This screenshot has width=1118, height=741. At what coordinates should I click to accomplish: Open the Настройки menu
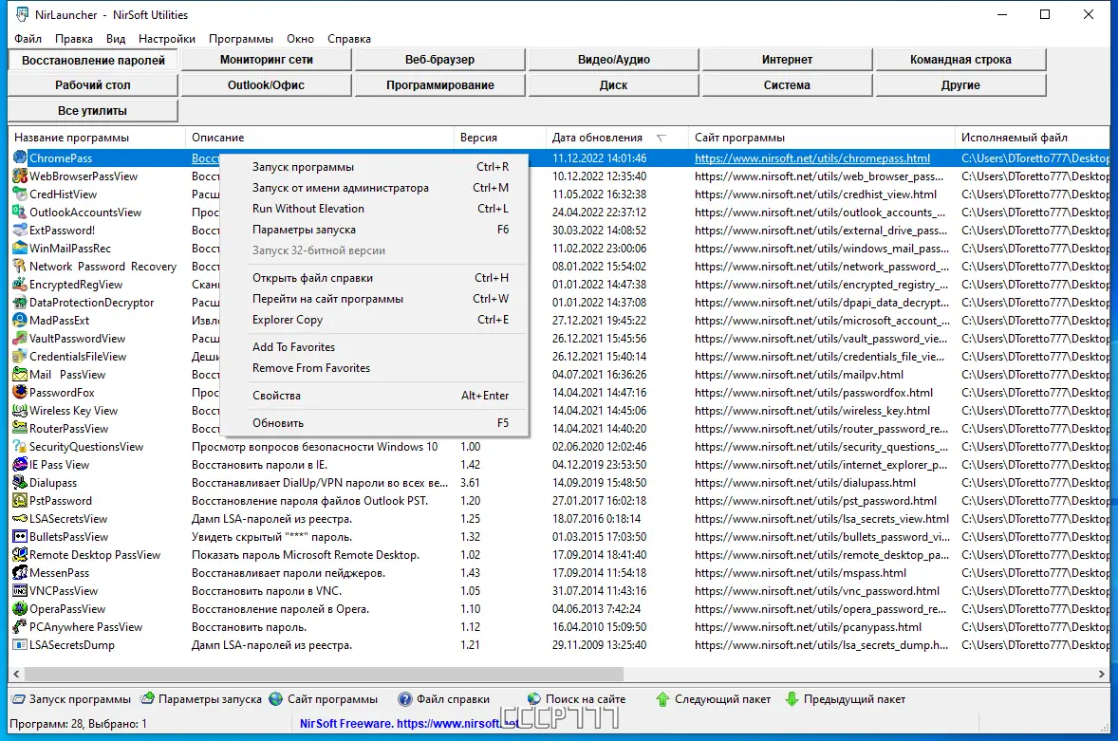(167, 39)
